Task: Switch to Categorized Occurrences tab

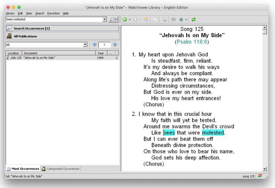Action: tap(61, 169)
